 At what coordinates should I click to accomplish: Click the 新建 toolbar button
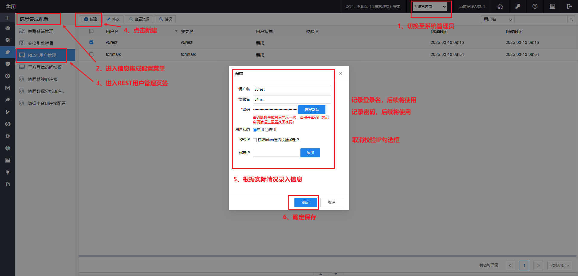tap(90, 19)
